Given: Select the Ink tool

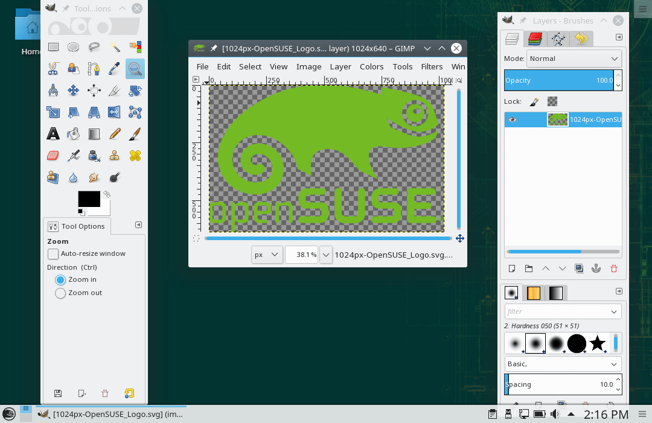Looking at the screenshot, I should point(94,156).
